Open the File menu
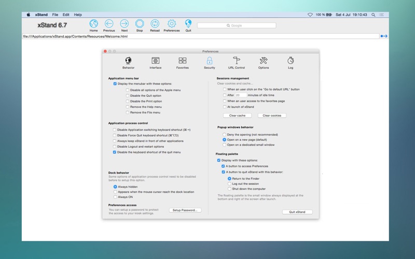Image resolution: width=415 pixels, height=259 pixels. click(55, 15)
